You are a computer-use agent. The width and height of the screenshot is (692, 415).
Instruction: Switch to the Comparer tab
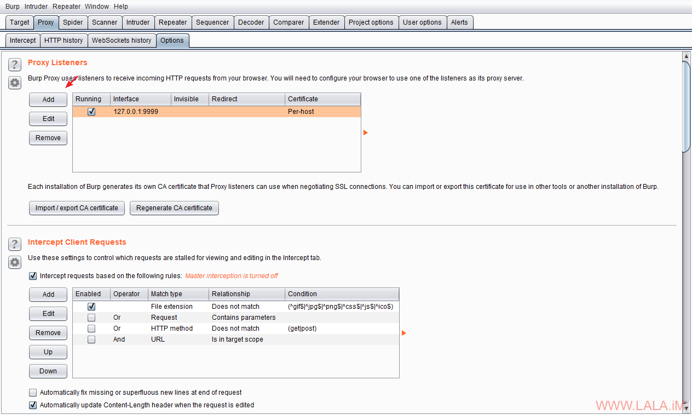coord(289,22)
